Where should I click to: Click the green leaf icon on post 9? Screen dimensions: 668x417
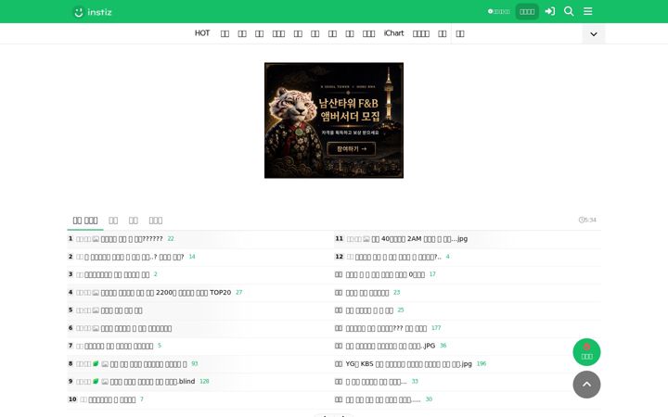click(x=96, y=382)
